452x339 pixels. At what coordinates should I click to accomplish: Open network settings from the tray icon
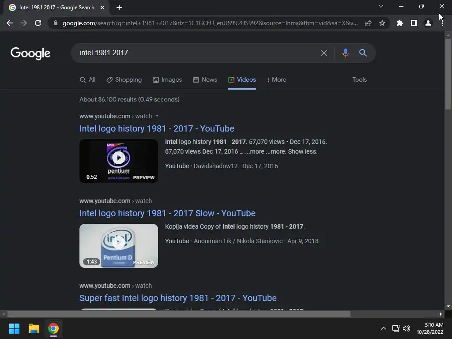[x=395, y=328]
